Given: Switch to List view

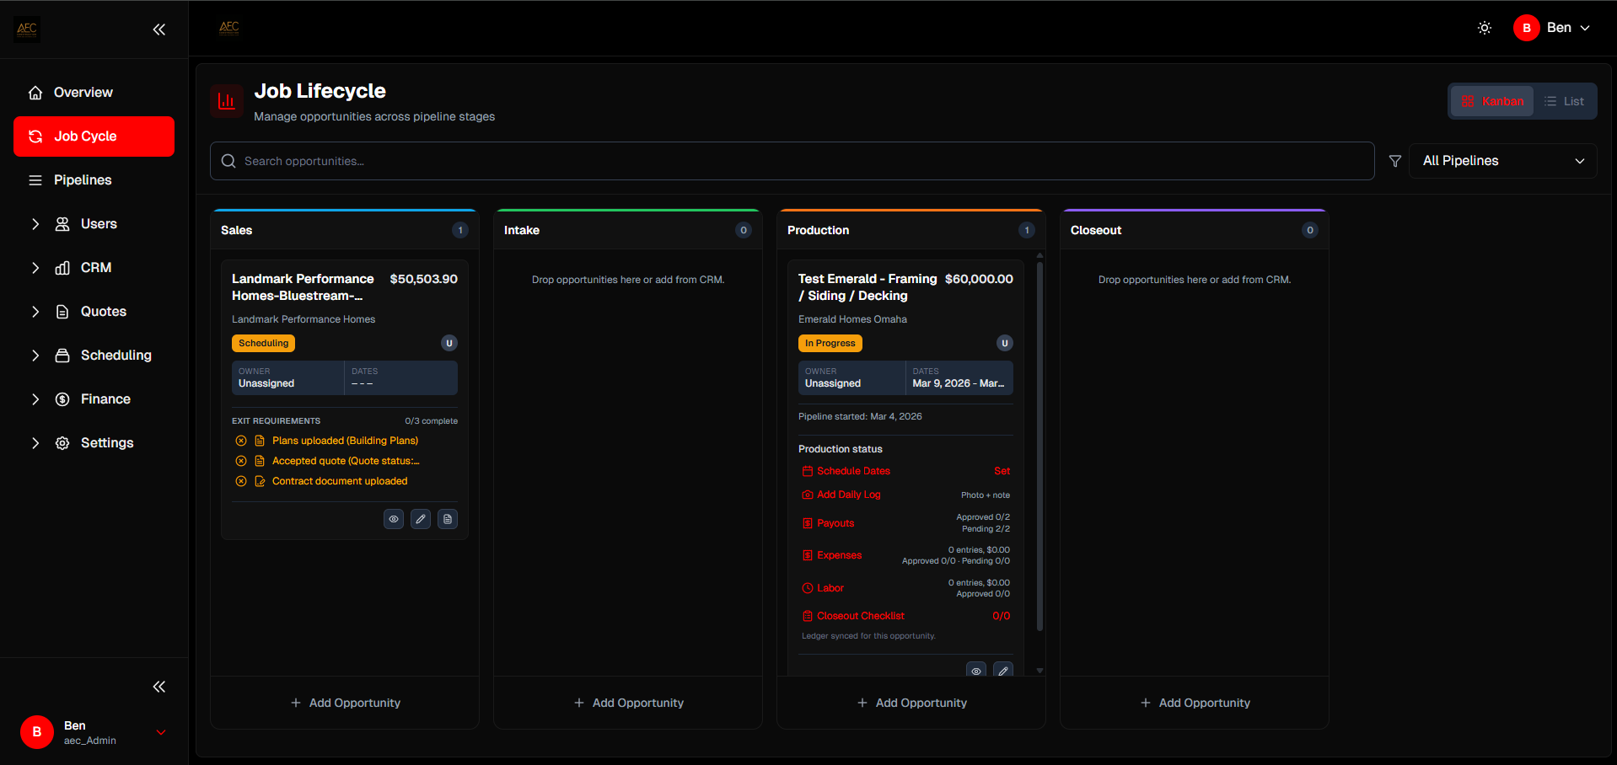Looking at the screenshot, I should 1564,101.
